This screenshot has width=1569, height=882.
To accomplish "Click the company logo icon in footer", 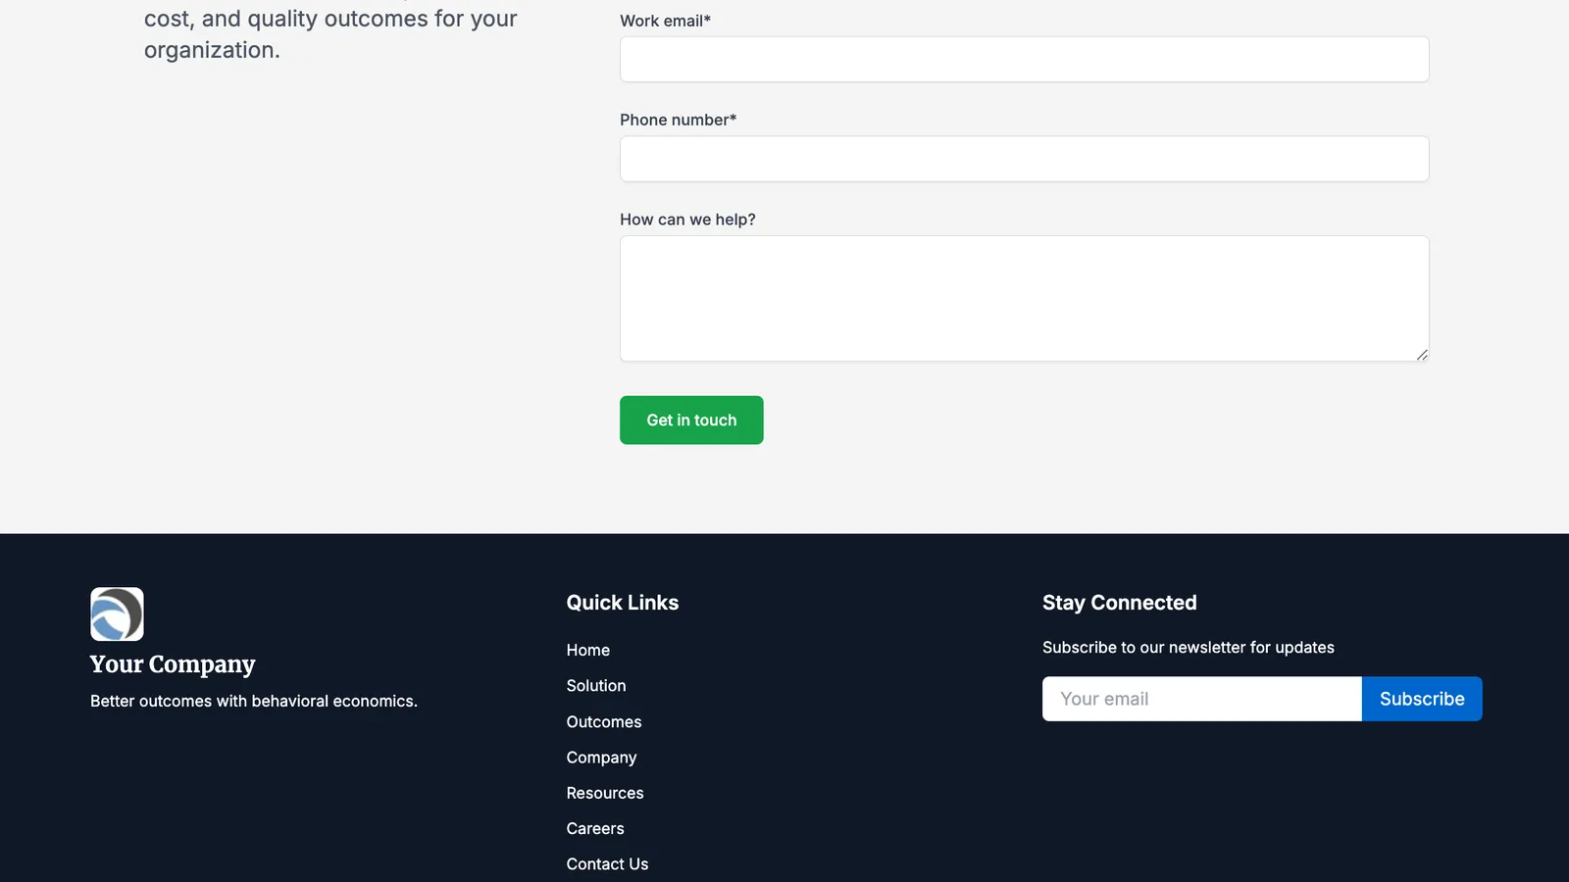I will [x=117, y=614].
